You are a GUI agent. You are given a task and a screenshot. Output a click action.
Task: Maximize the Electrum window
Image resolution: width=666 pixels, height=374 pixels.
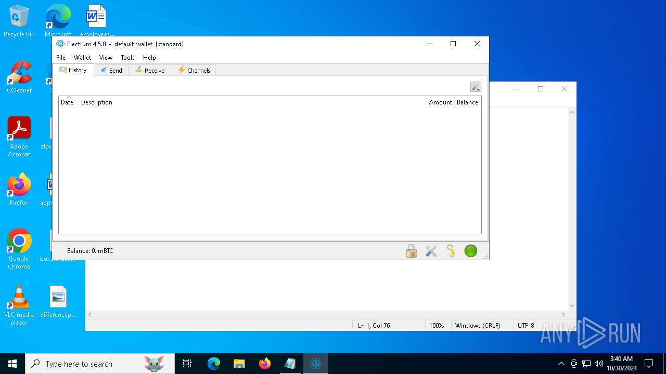[453, 44]
